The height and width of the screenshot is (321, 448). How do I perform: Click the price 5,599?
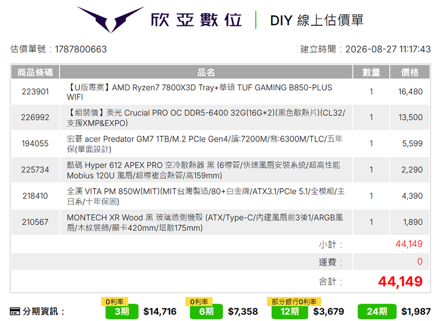pyautogui.click(x=412, y=143)
